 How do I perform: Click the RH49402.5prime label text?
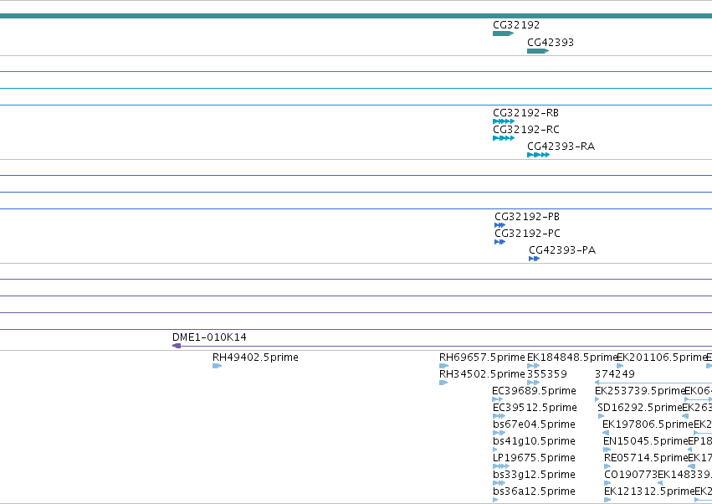255,357
